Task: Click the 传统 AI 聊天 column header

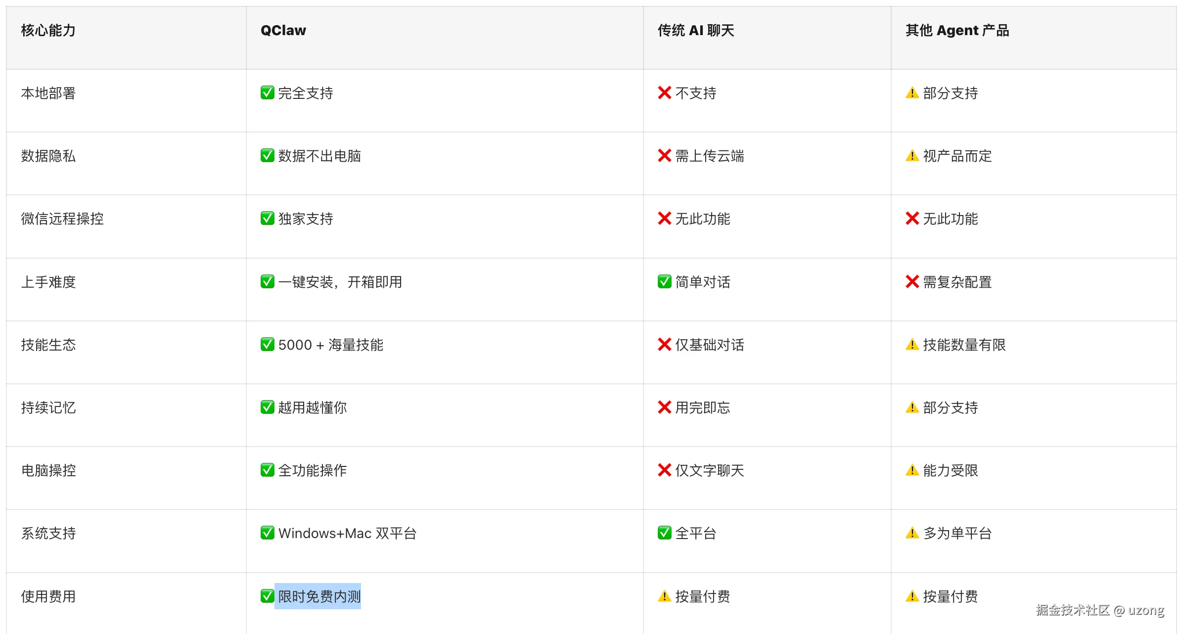Action: (x=695, y=31)
